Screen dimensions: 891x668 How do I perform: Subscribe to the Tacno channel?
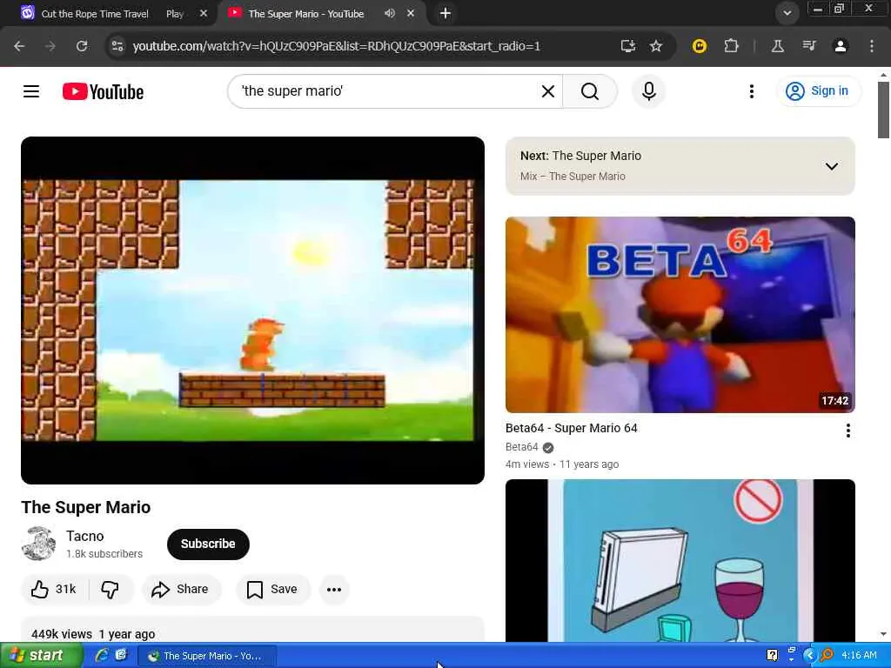(208, 544)
